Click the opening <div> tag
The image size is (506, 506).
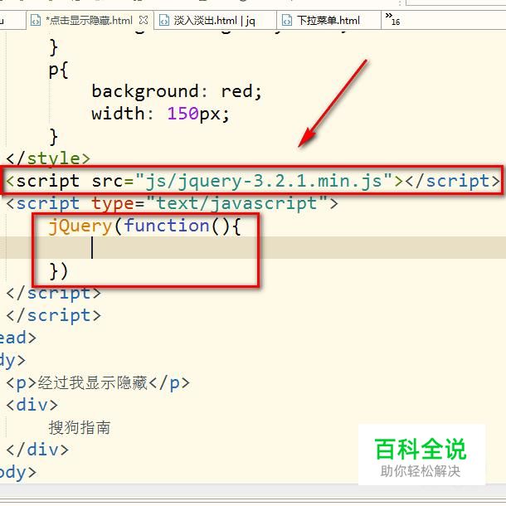coord(32,405)
